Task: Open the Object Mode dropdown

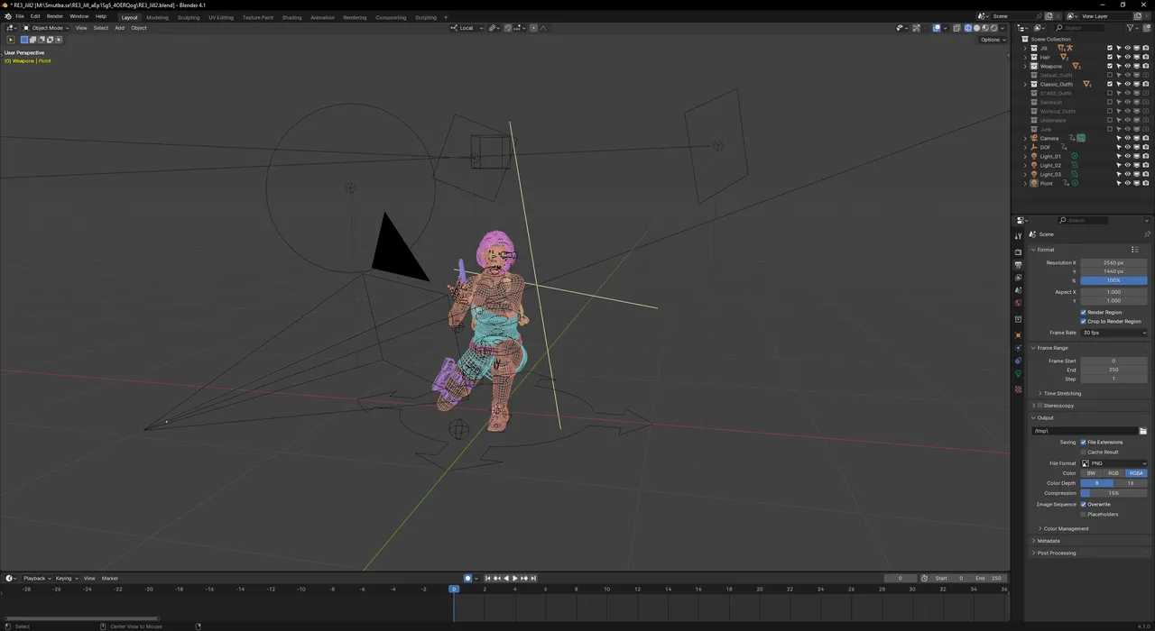Action: pos(47,28)
